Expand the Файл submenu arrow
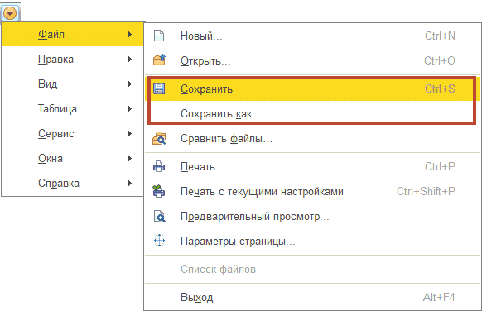The height and width of the screenshot is (311, 482). [x=130, y=34]
